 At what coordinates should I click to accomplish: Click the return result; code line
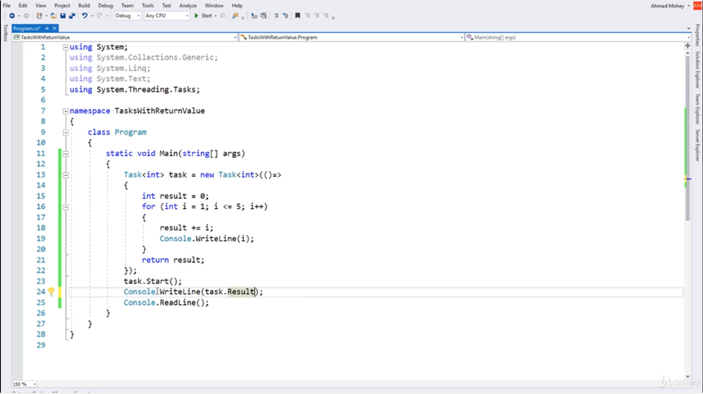tap(173, 260)
